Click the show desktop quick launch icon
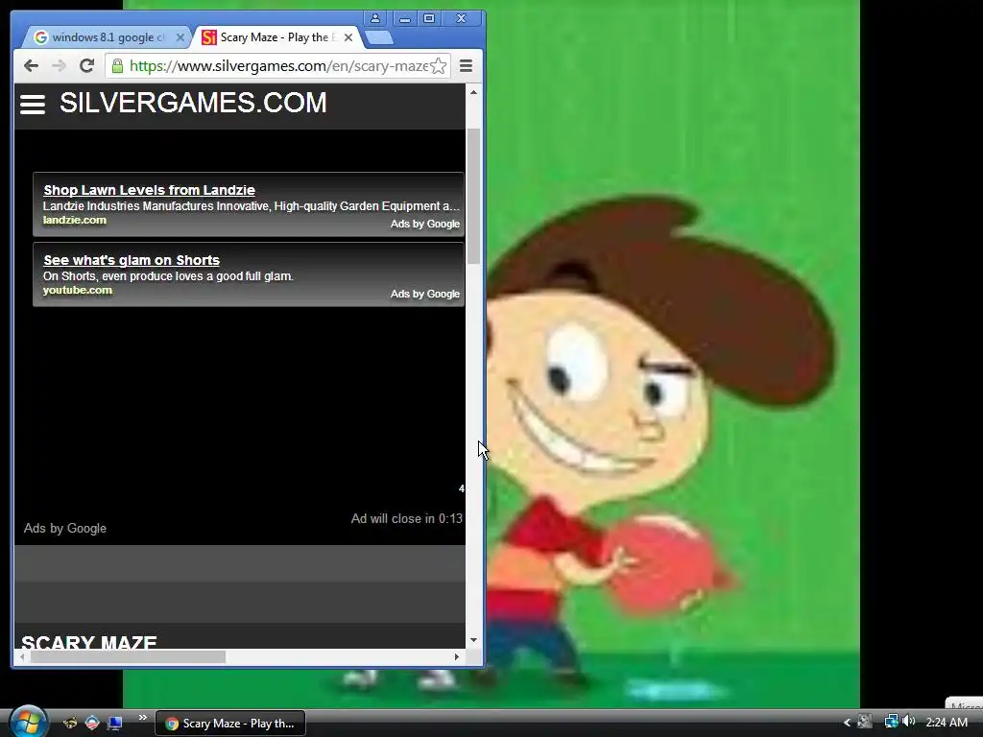Screen dimensions: 983x737 pos(114,724)
